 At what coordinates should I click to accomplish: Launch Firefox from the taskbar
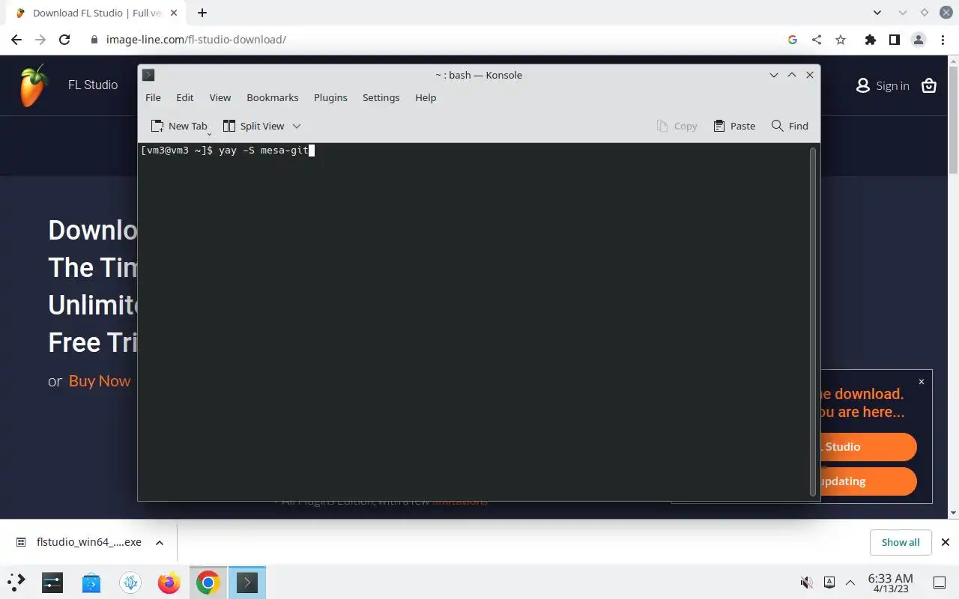point(169,582)
